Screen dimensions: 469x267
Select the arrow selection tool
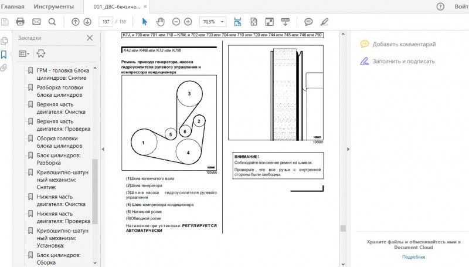144,22
